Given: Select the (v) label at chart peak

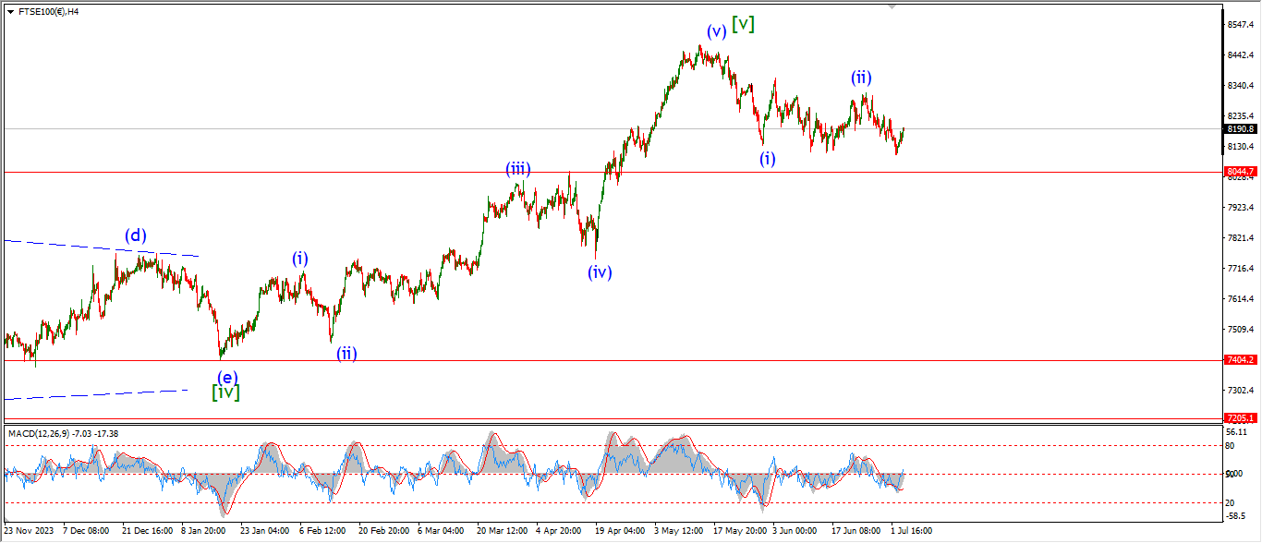Looking at the screenshot, I should tap(716, 30).
